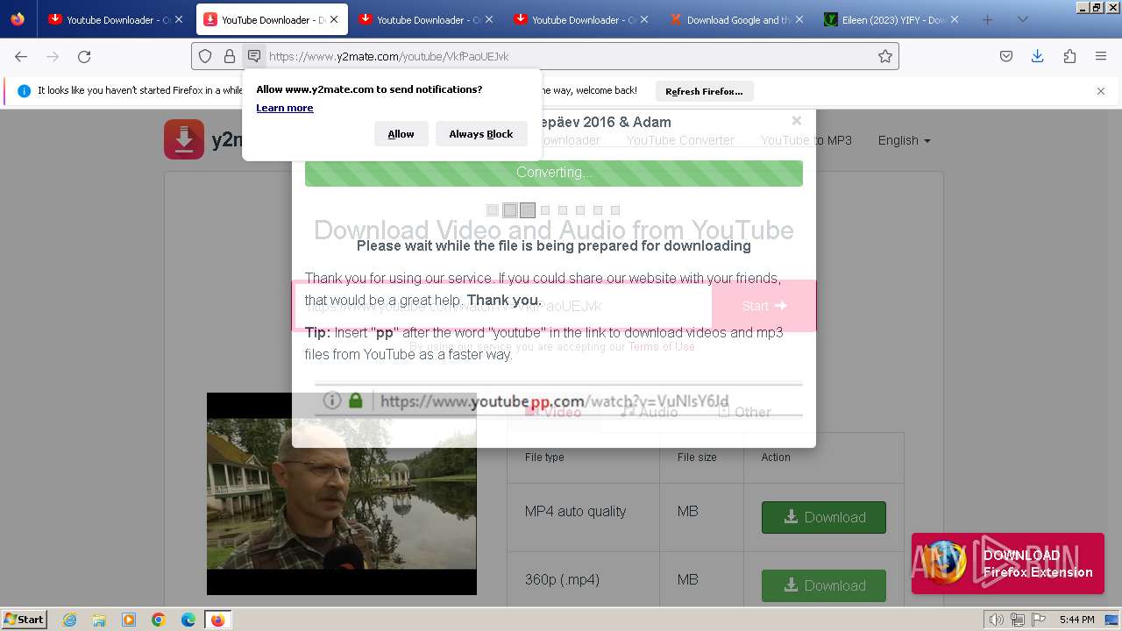Dismiss the Firefox info bar
Screen dimensions: 1122x631
(x=1101, y=90)
